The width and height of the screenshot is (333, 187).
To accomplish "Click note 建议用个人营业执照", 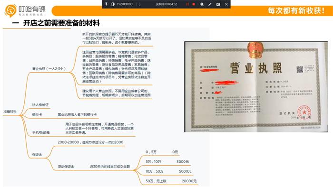I will pos(117,93).
